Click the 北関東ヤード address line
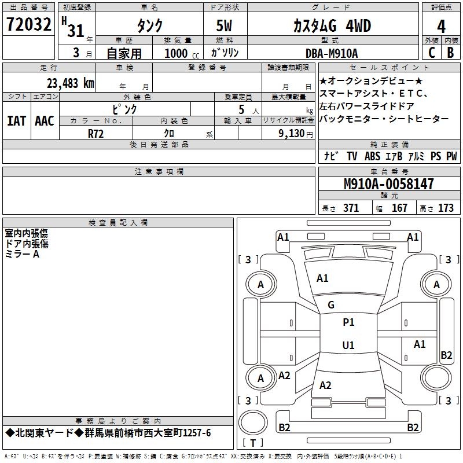This screenshot has height=463, width=463. point(108,433)
